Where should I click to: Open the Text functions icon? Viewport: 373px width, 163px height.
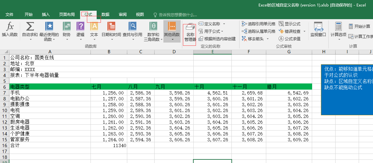pyautogui.click(x=94, y=26)
